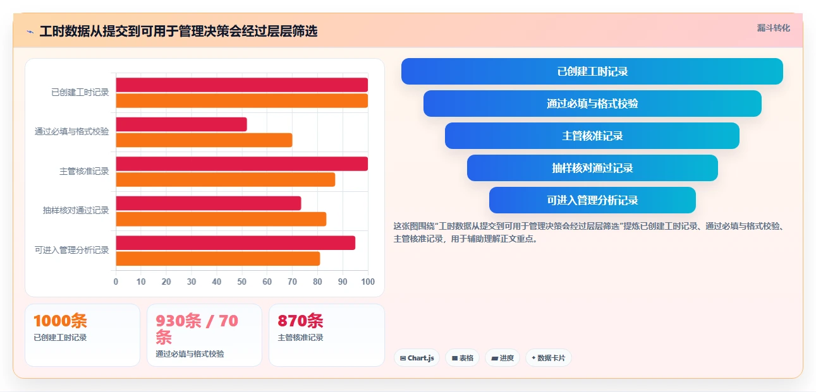This screenshot has height=392, width=816.
Task: Click the red bar for 已创建工时记录
Action: point(241,85)
